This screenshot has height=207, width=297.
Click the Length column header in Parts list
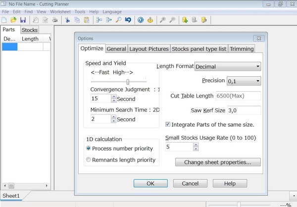coord(30,39)
